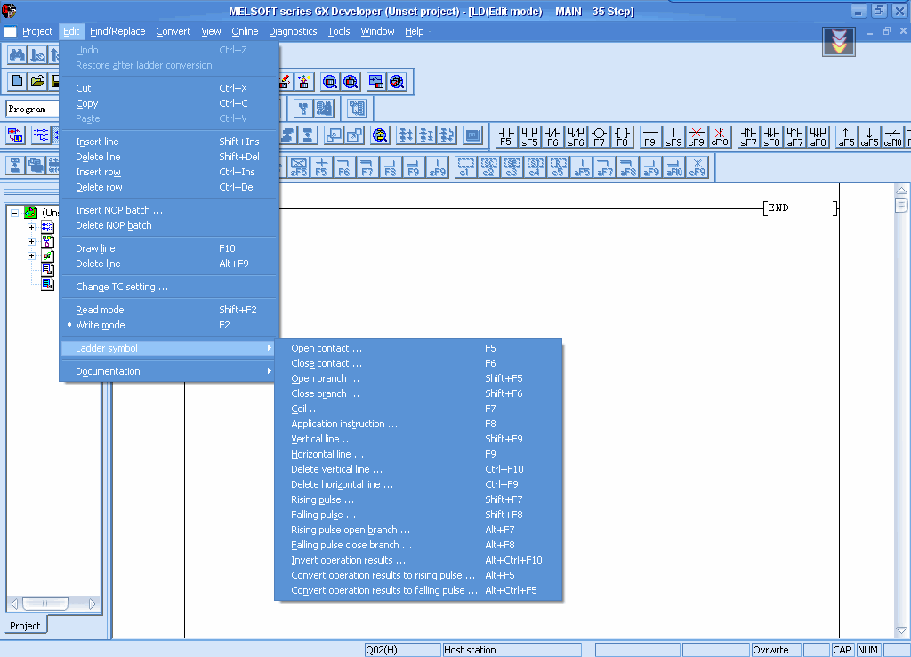This screenshot has height=657, width=911.
Task: Select the F6 close contact toolbar icon
Action: (552, 136)
